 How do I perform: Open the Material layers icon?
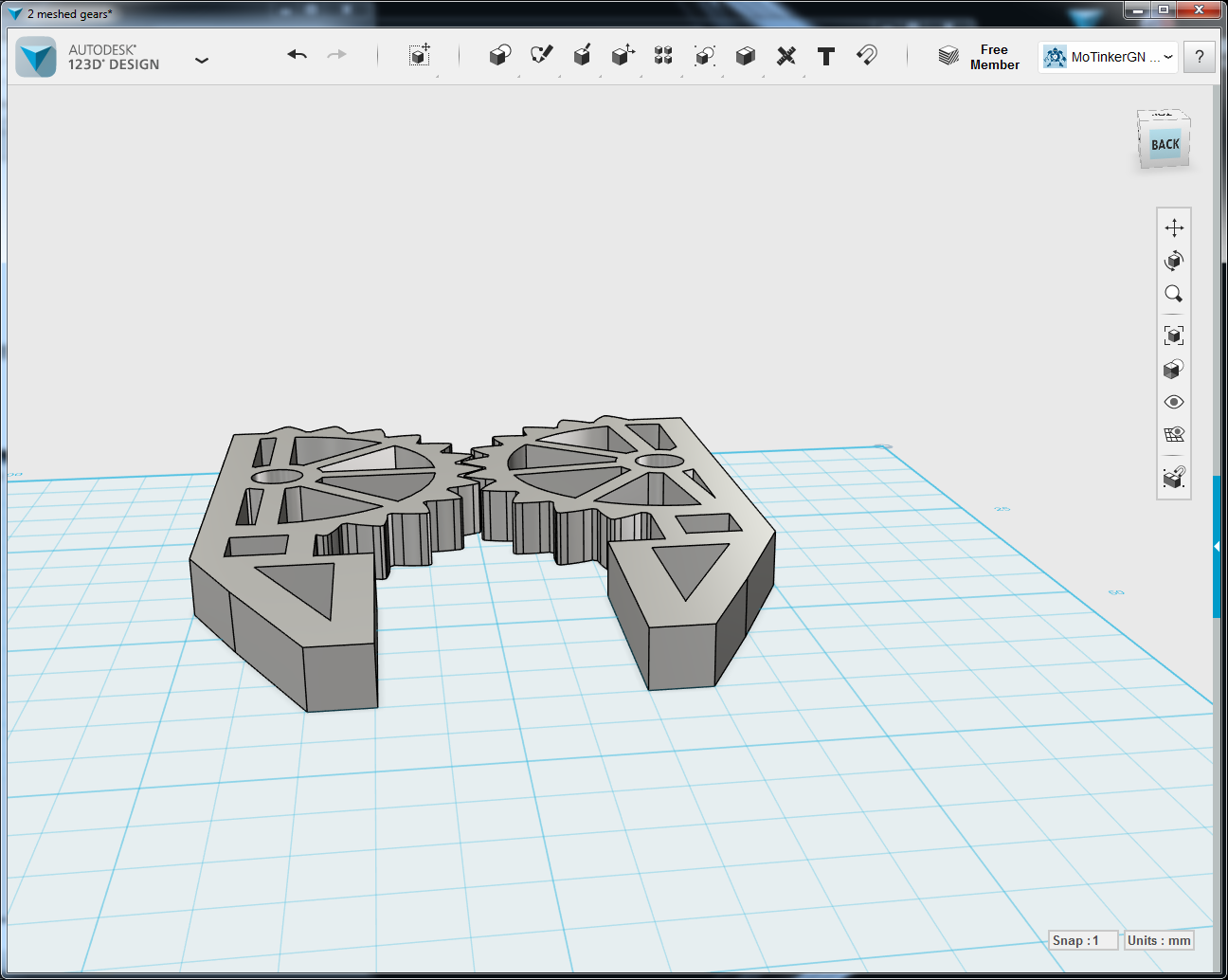(x=948, y=56)
